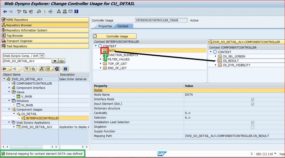The width and height of the screenshot is (285, 158).
Task: Expand TOP_OF_LIST context node
Action: coord(100,63)
